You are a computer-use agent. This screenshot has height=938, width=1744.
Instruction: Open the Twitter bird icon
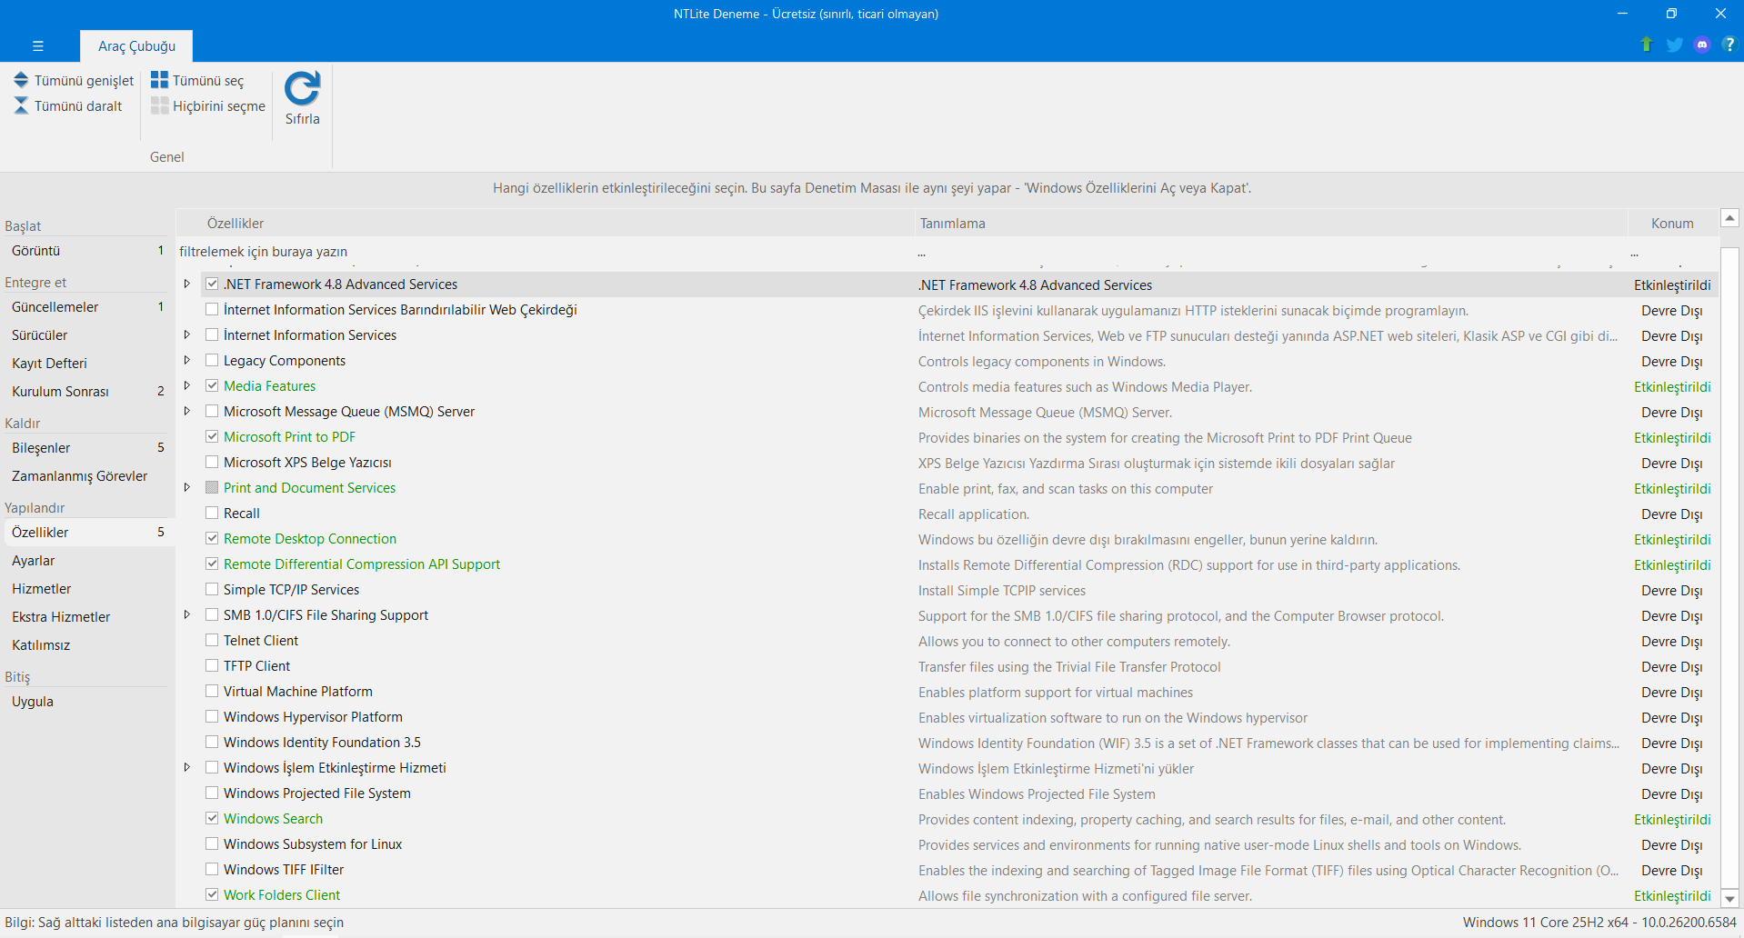click(x=1674, y=45)
